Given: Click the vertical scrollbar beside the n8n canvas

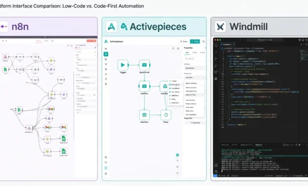Looking at the screenshot, I should (74, 105).
